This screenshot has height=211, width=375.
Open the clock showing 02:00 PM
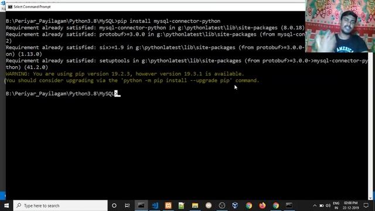pos(350,206)
